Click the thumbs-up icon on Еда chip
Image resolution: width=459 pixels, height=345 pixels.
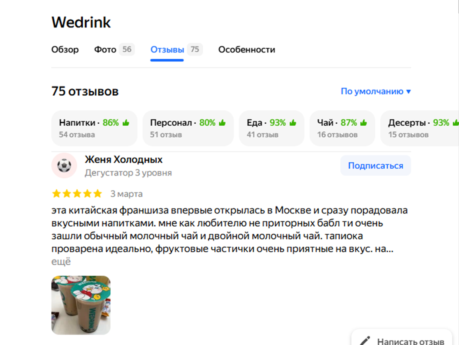[x=293, y=122]
